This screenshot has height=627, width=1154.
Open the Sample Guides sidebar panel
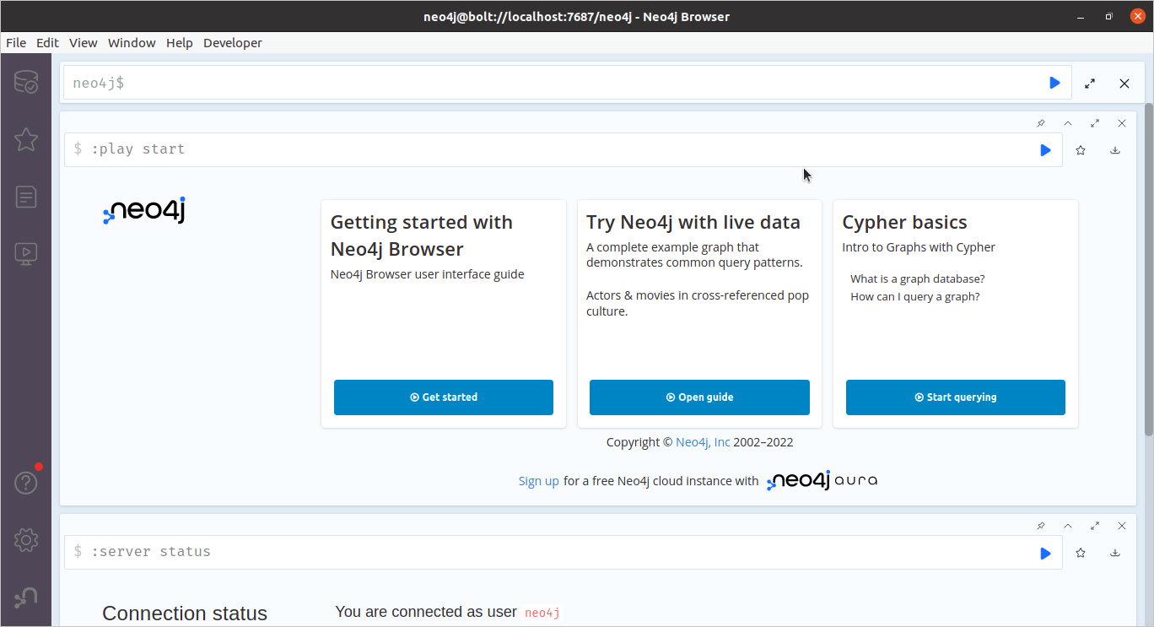click(x=25, y=253)
